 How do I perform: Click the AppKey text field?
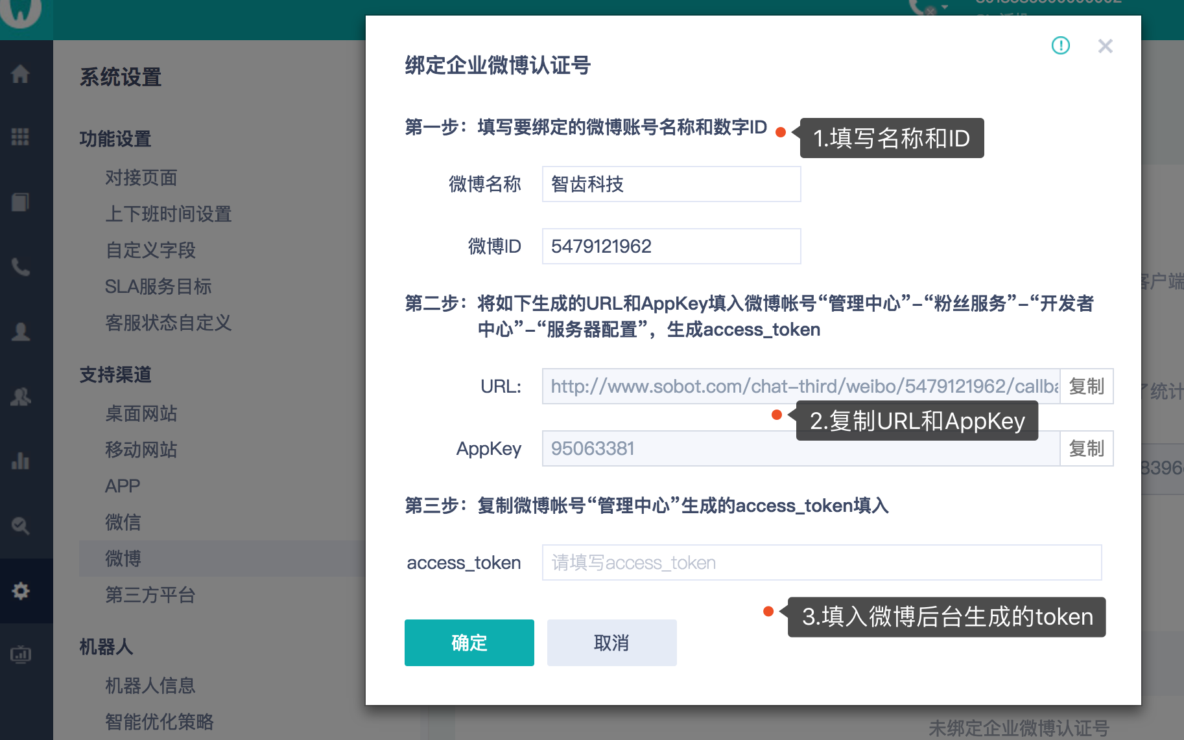click(x=801, y=448)
